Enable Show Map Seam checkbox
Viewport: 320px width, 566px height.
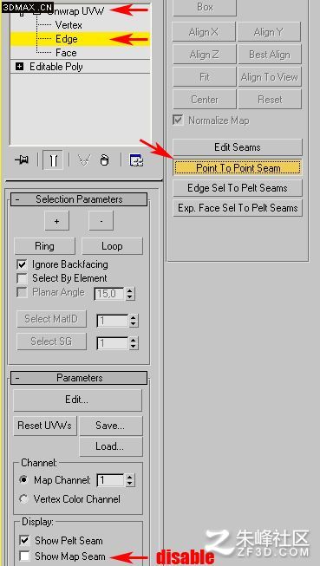[x=24, y=556]
